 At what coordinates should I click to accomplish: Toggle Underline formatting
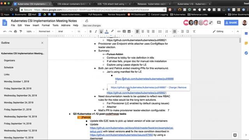(x=101, y=31)
